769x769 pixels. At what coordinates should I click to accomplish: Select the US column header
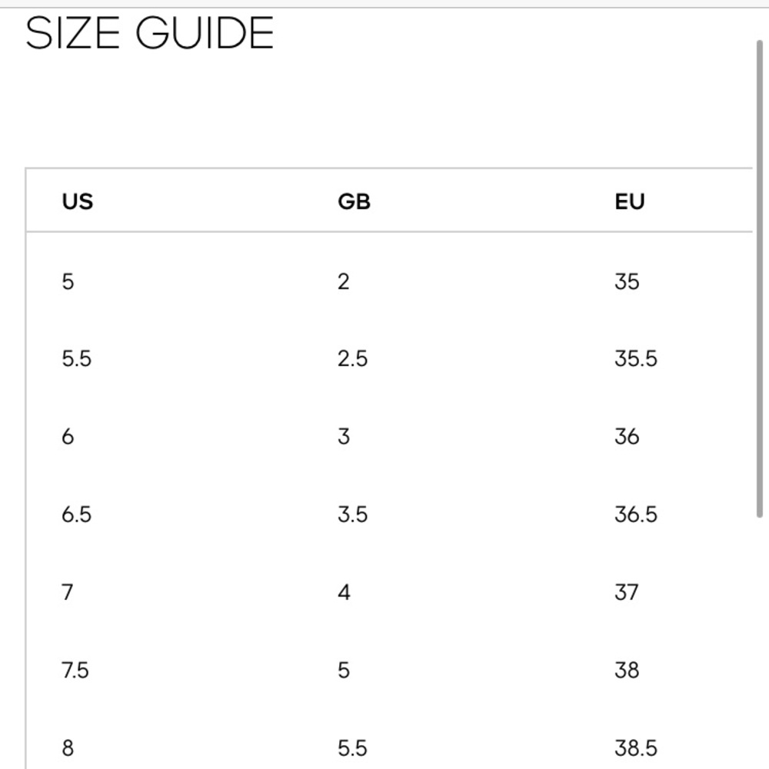pyautogui.click(x=78, y=201)
